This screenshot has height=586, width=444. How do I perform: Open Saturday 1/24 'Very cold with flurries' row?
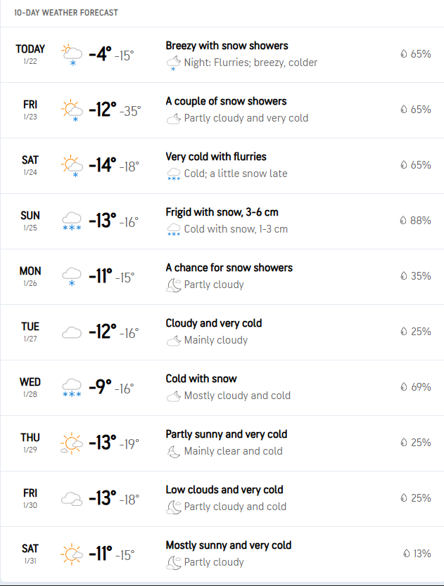click(x=216, y=157)
